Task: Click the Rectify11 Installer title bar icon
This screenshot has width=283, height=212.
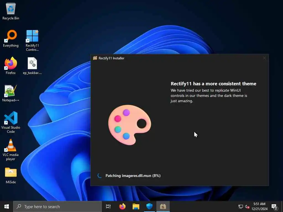Action: click(x=95, y=58)
